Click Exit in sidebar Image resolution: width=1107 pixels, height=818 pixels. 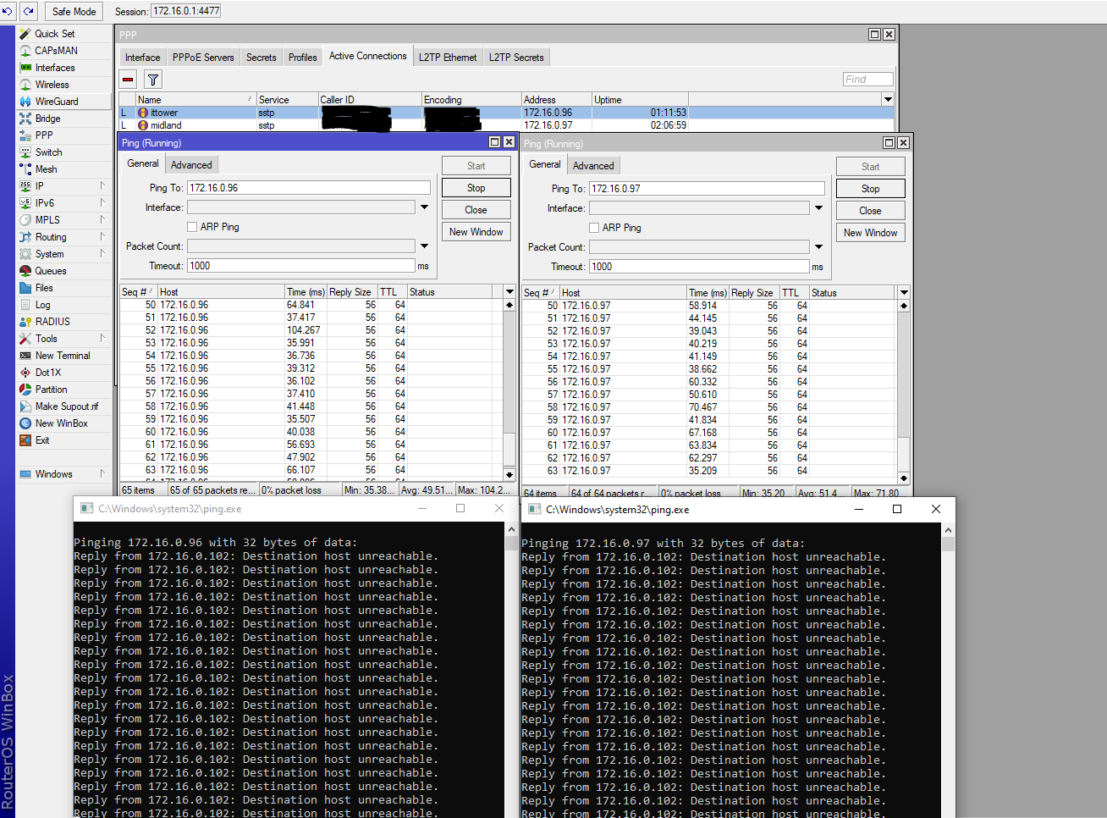[x=42, y=440]
